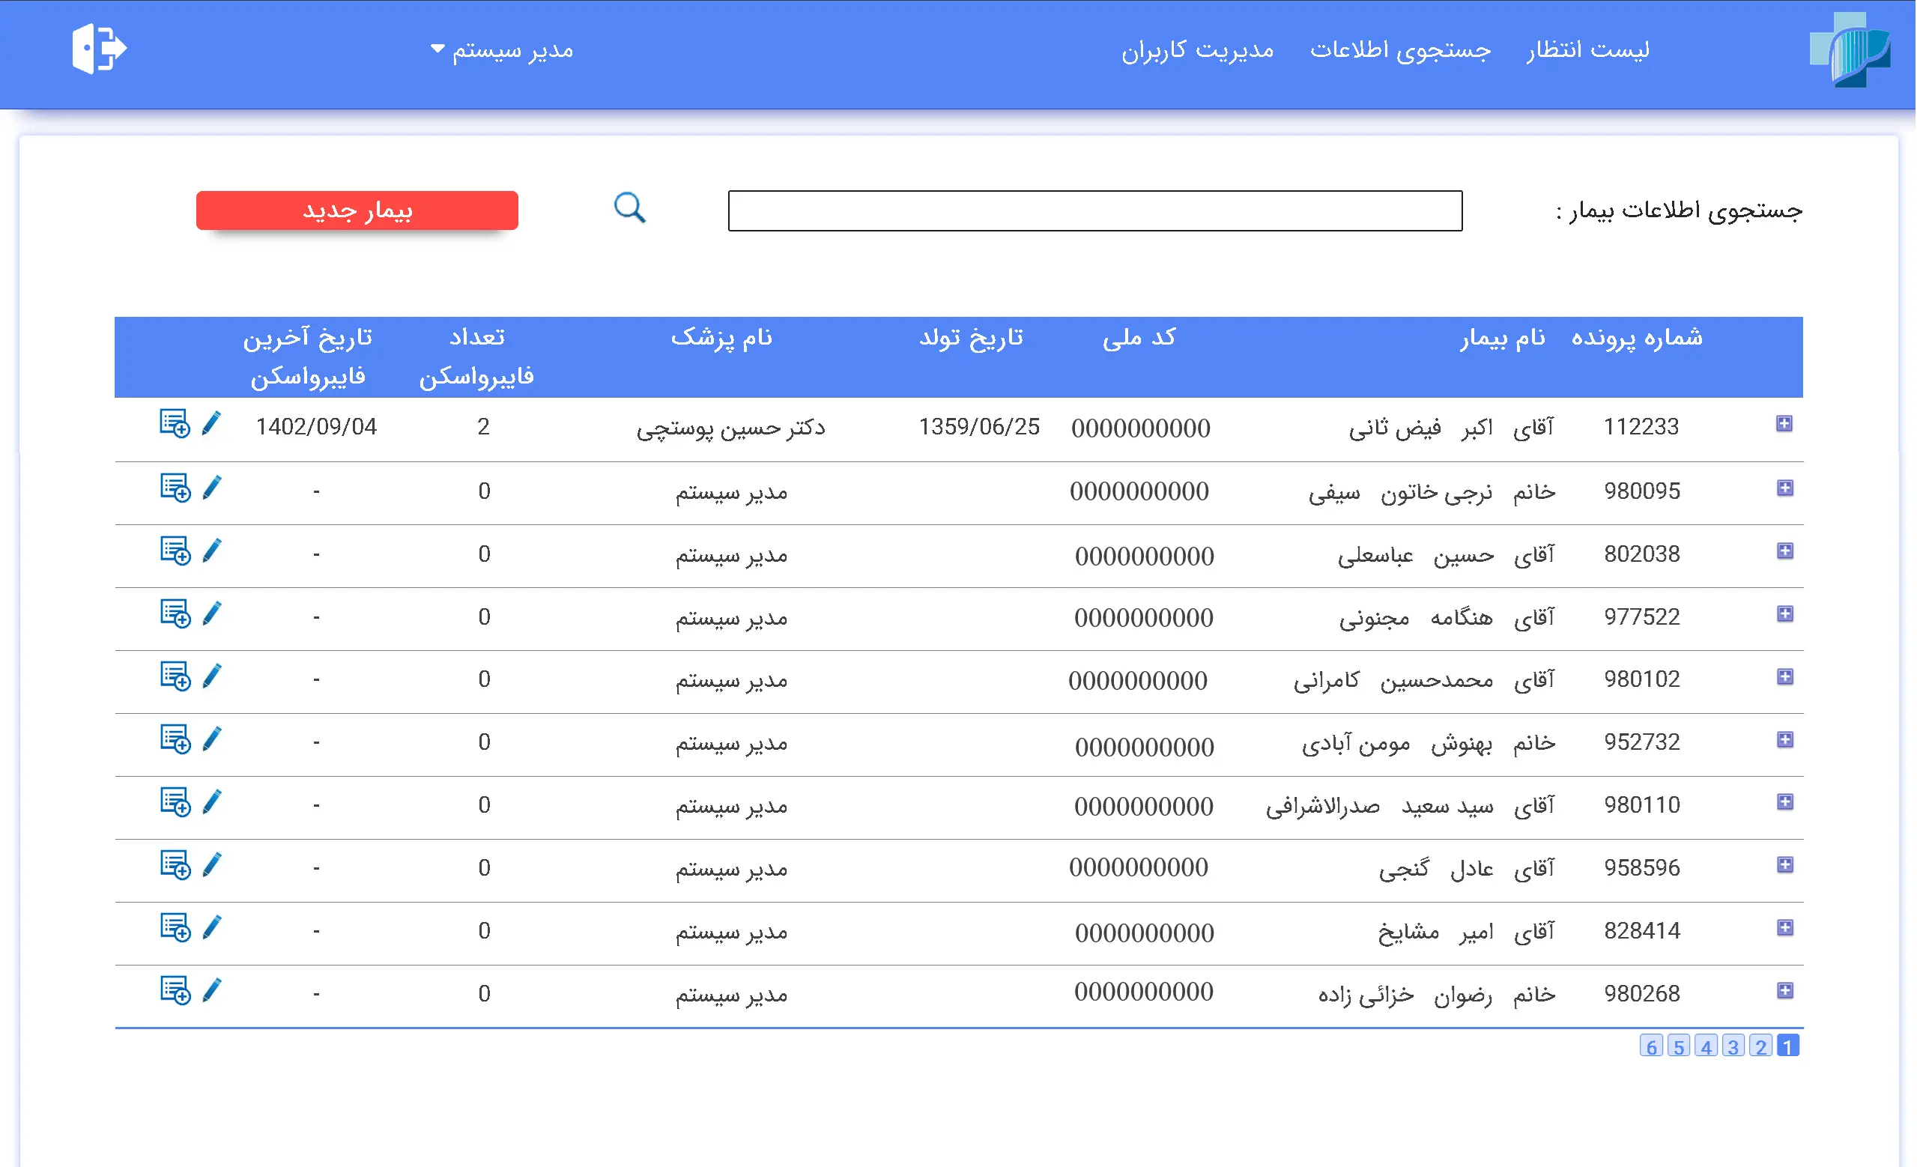The image size is (1917, 1167).
Task: Edit patient 980102 using pencil icon
Action: coord(211,677)
